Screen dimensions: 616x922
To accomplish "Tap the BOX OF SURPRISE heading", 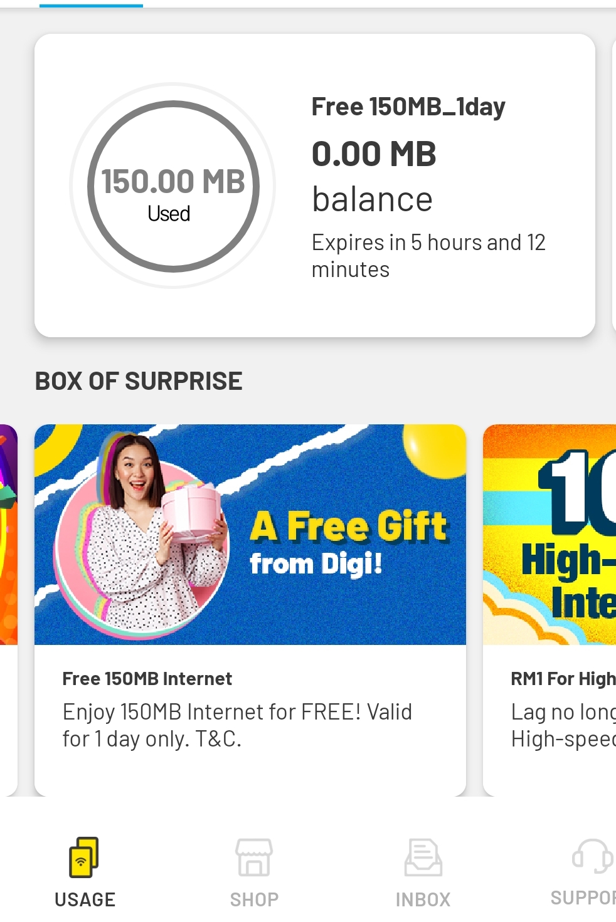I will pyautogui.click(x=139, y=381).
